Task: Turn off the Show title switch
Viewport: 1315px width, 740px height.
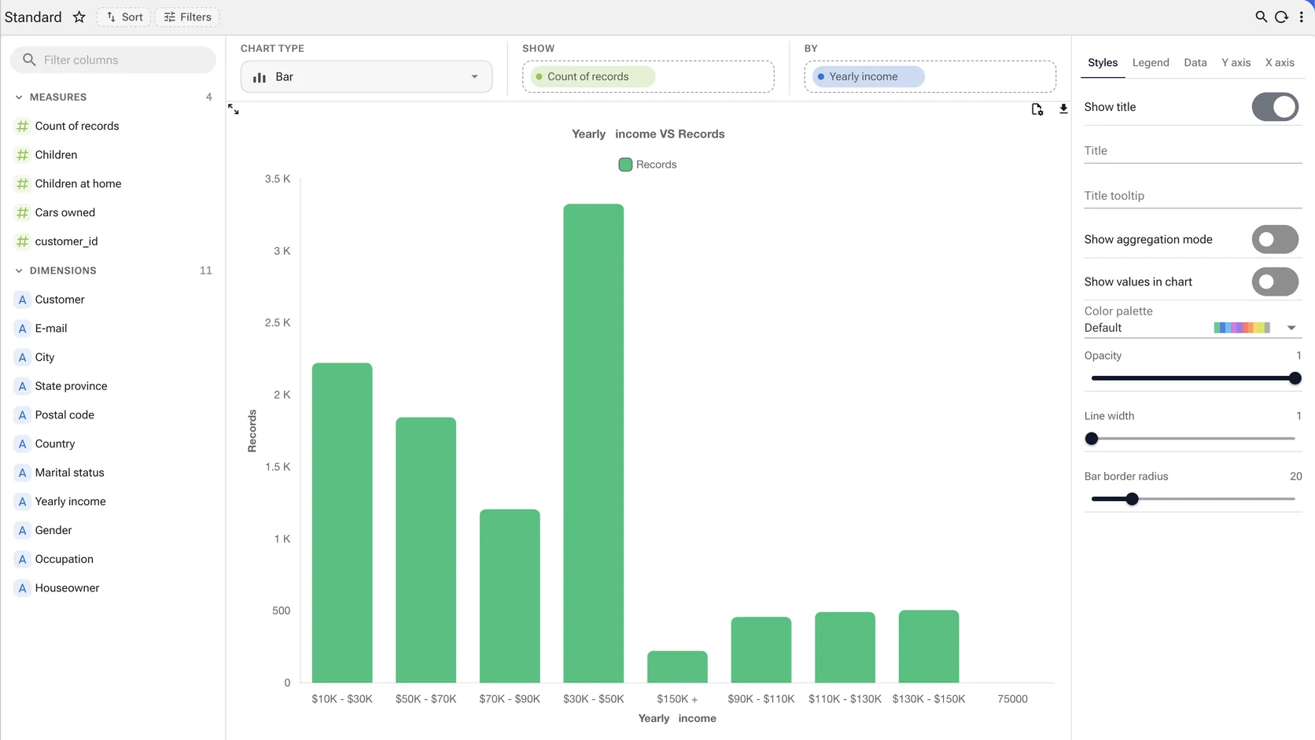Action: (x=1275, y=107)
